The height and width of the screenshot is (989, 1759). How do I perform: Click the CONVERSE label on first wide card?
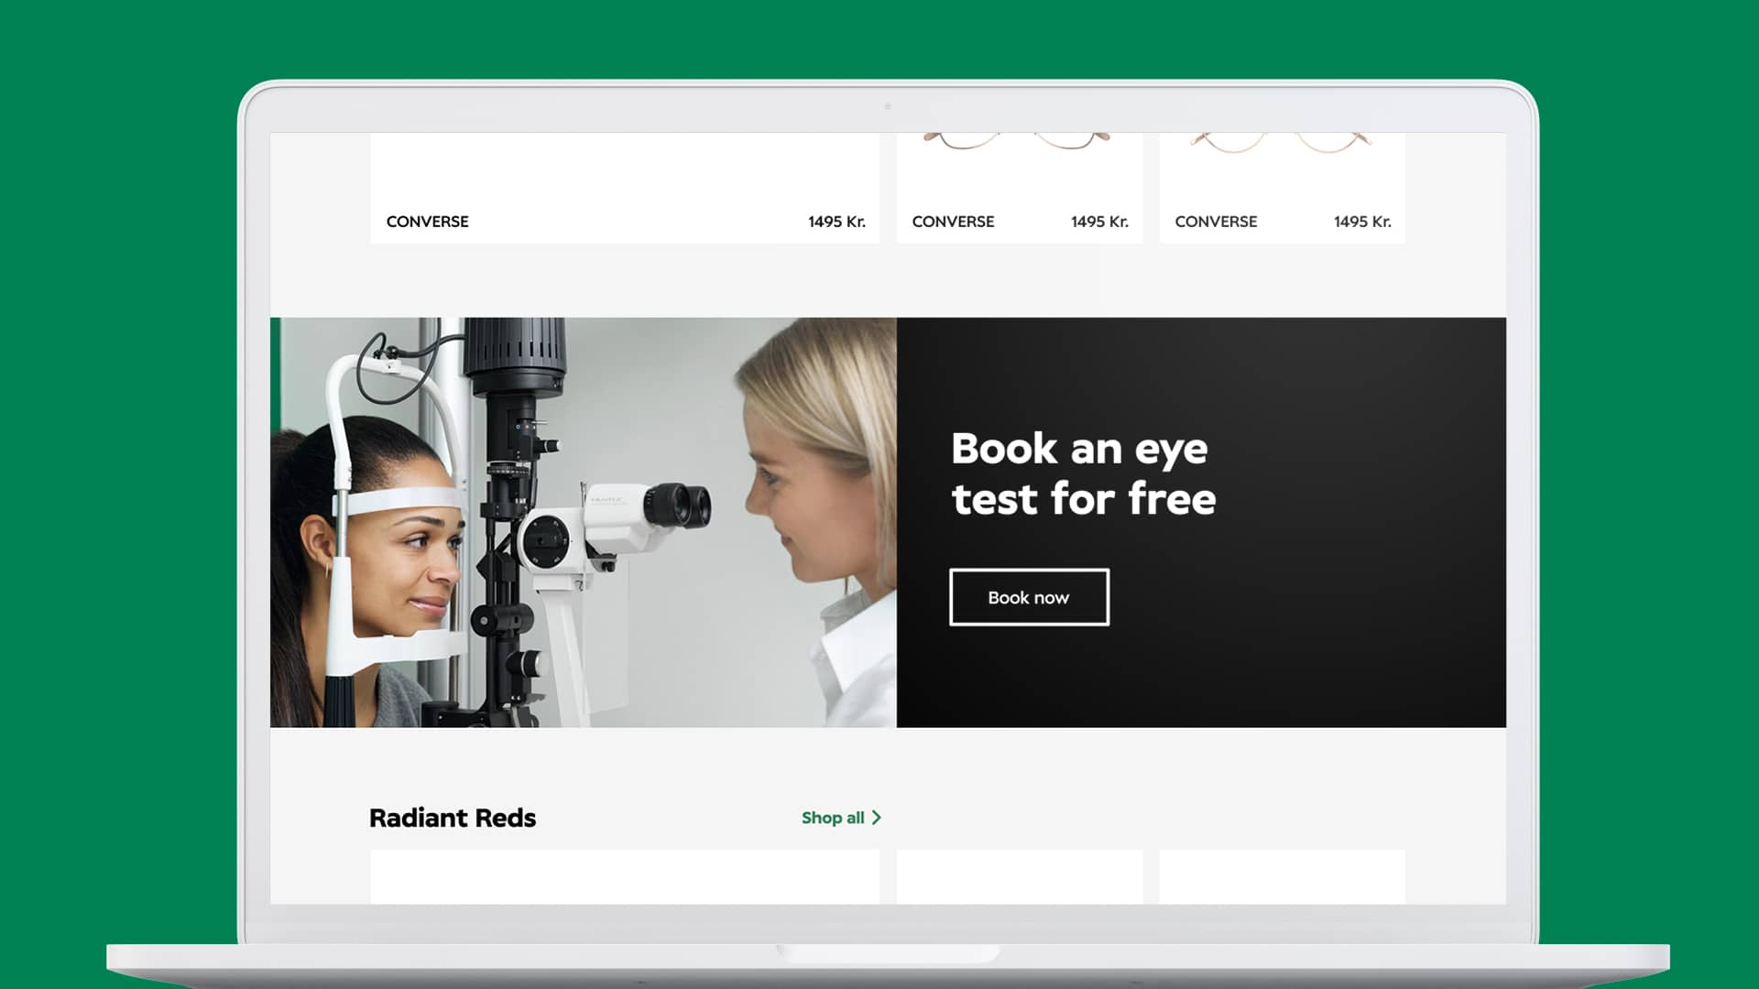point(427,222)
